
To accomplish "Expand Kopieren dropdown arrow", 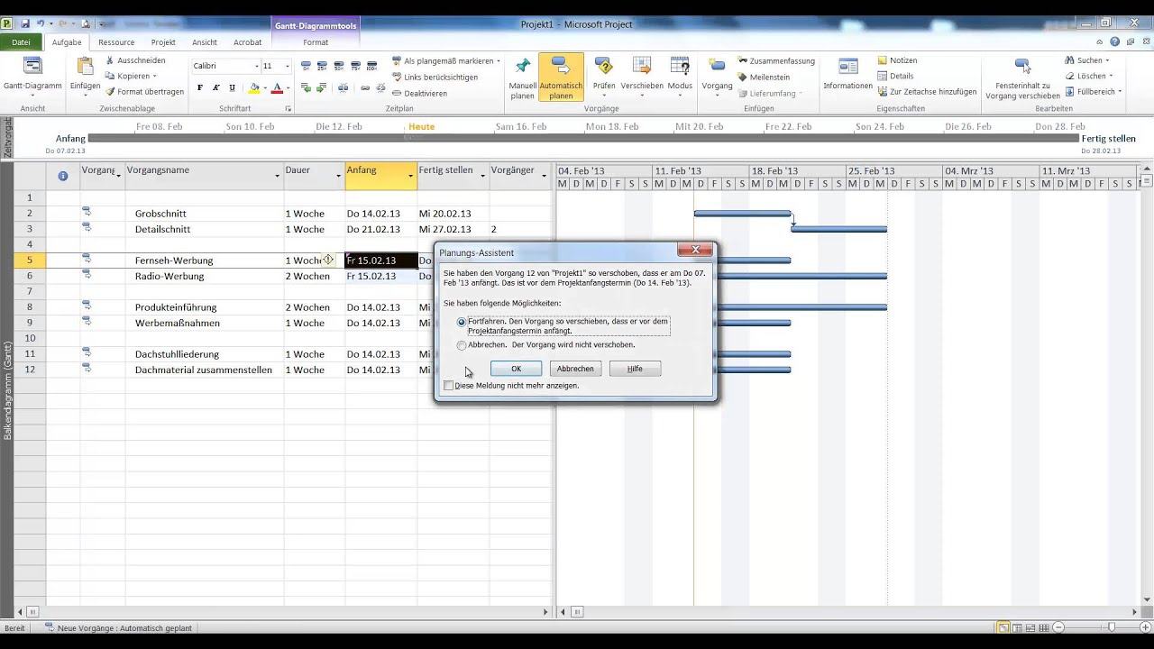I will [156, 76].
